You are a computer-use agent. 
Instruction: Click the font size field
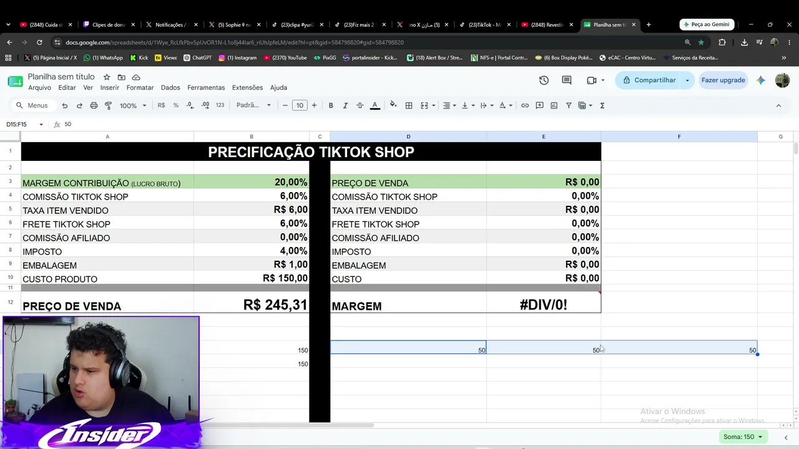(300, 105)
